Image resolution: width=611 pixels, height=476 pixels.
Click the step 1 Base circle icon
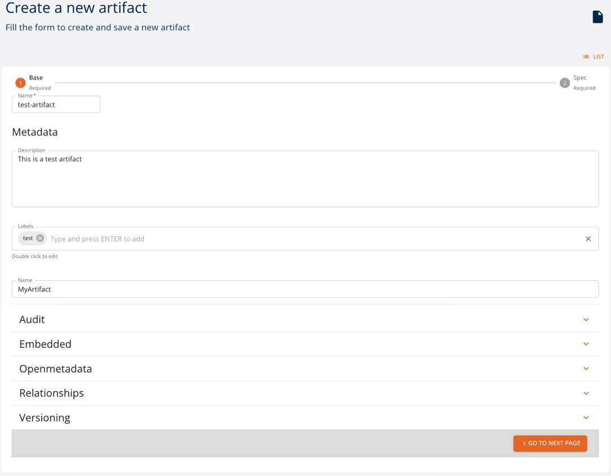pyautogui.click(x=20, y=83)
